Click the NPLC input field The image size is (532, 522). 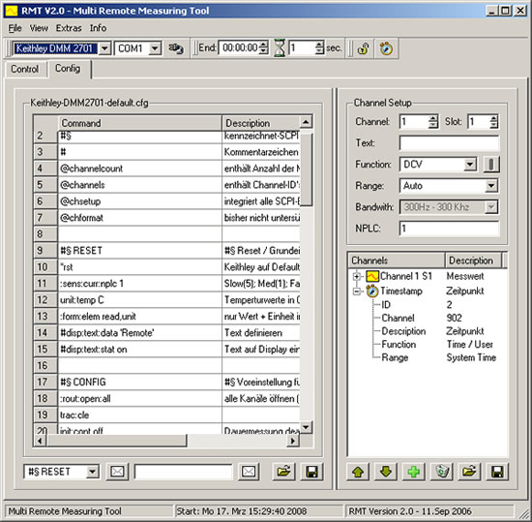point(449,229)
